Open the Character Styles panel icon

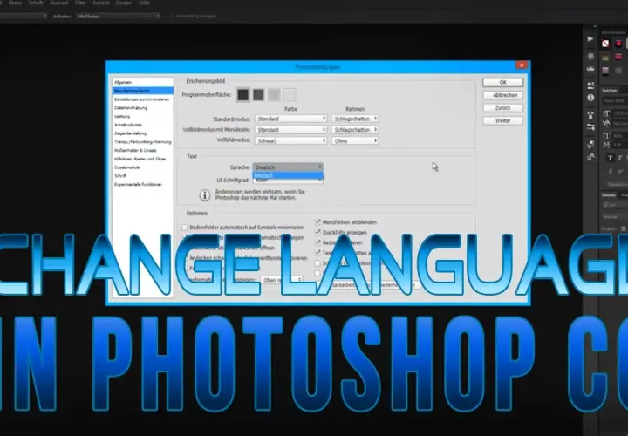(x=590, y=157)
